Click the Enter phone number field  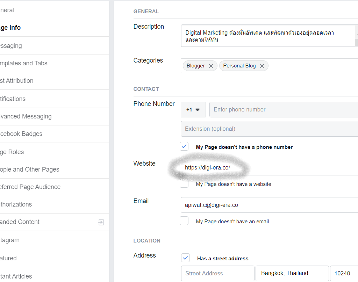pyautogui.click(x=283, y=109)
